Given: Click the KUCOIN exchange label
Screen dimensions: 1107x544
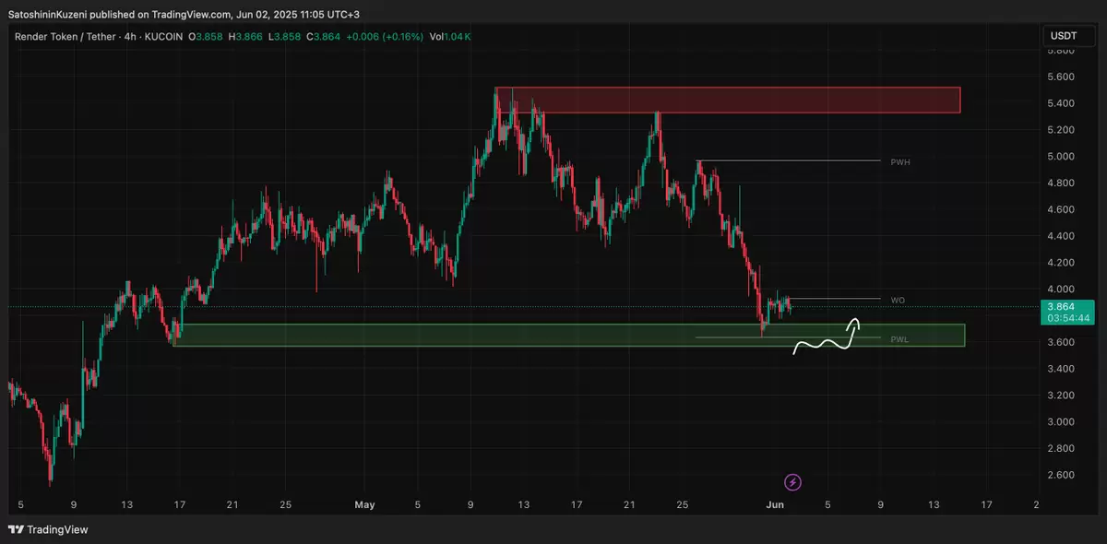Looking at the screenshot, I should click(162, 36).
